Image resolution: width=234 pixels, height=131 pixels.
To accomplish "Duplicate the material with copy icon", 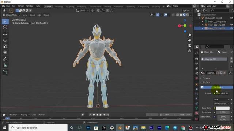I will (x=221, y=73).
